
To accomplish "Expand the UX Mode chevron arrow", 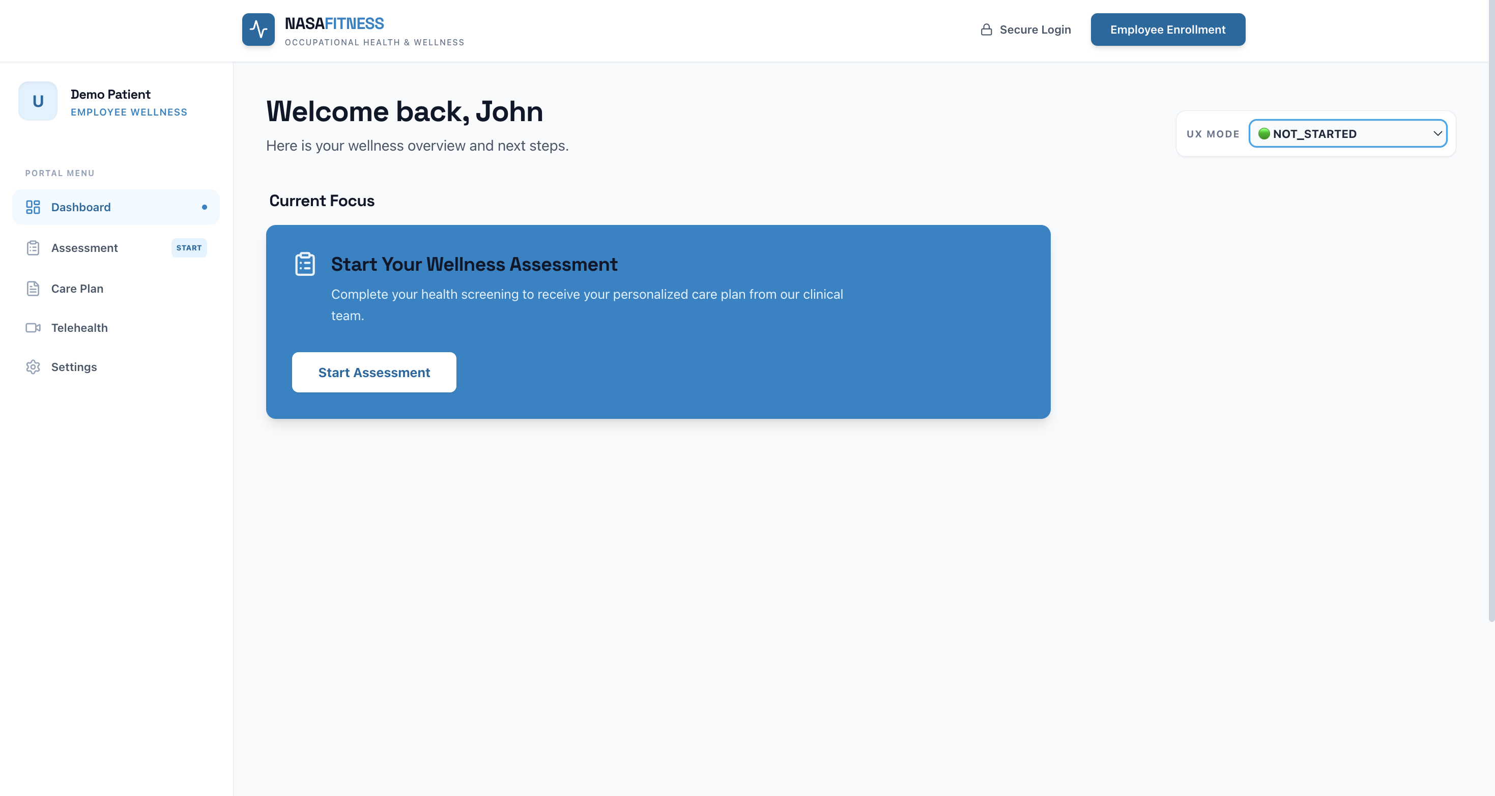I will (1437, 133).
